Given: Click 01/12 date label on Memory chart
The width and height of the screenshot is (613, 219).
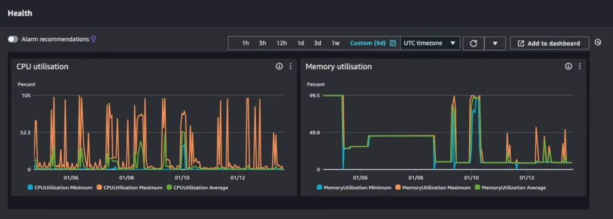Looking at the screenshot, I should 527,178.
